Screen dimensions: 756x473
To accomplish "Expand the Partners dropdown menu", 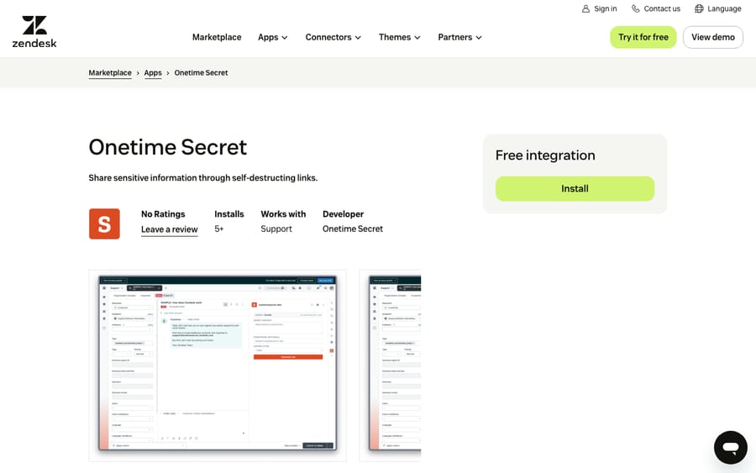I will coord(459,37).
